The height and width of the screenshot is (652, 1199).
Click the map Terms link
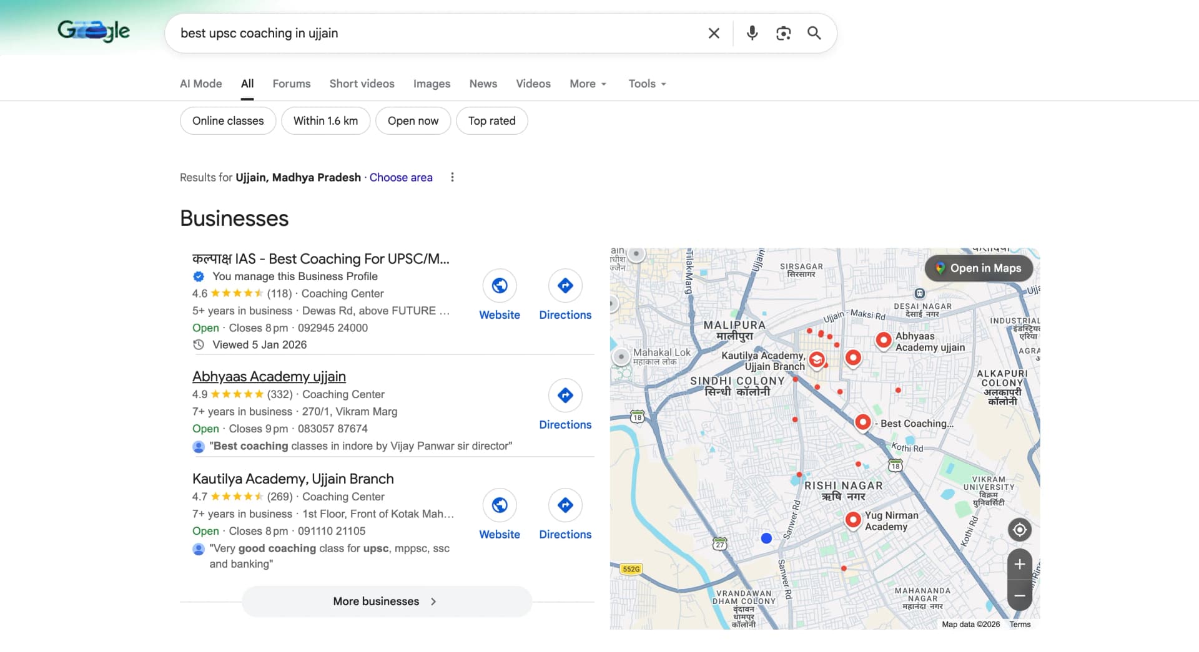tap(1020, 624)
